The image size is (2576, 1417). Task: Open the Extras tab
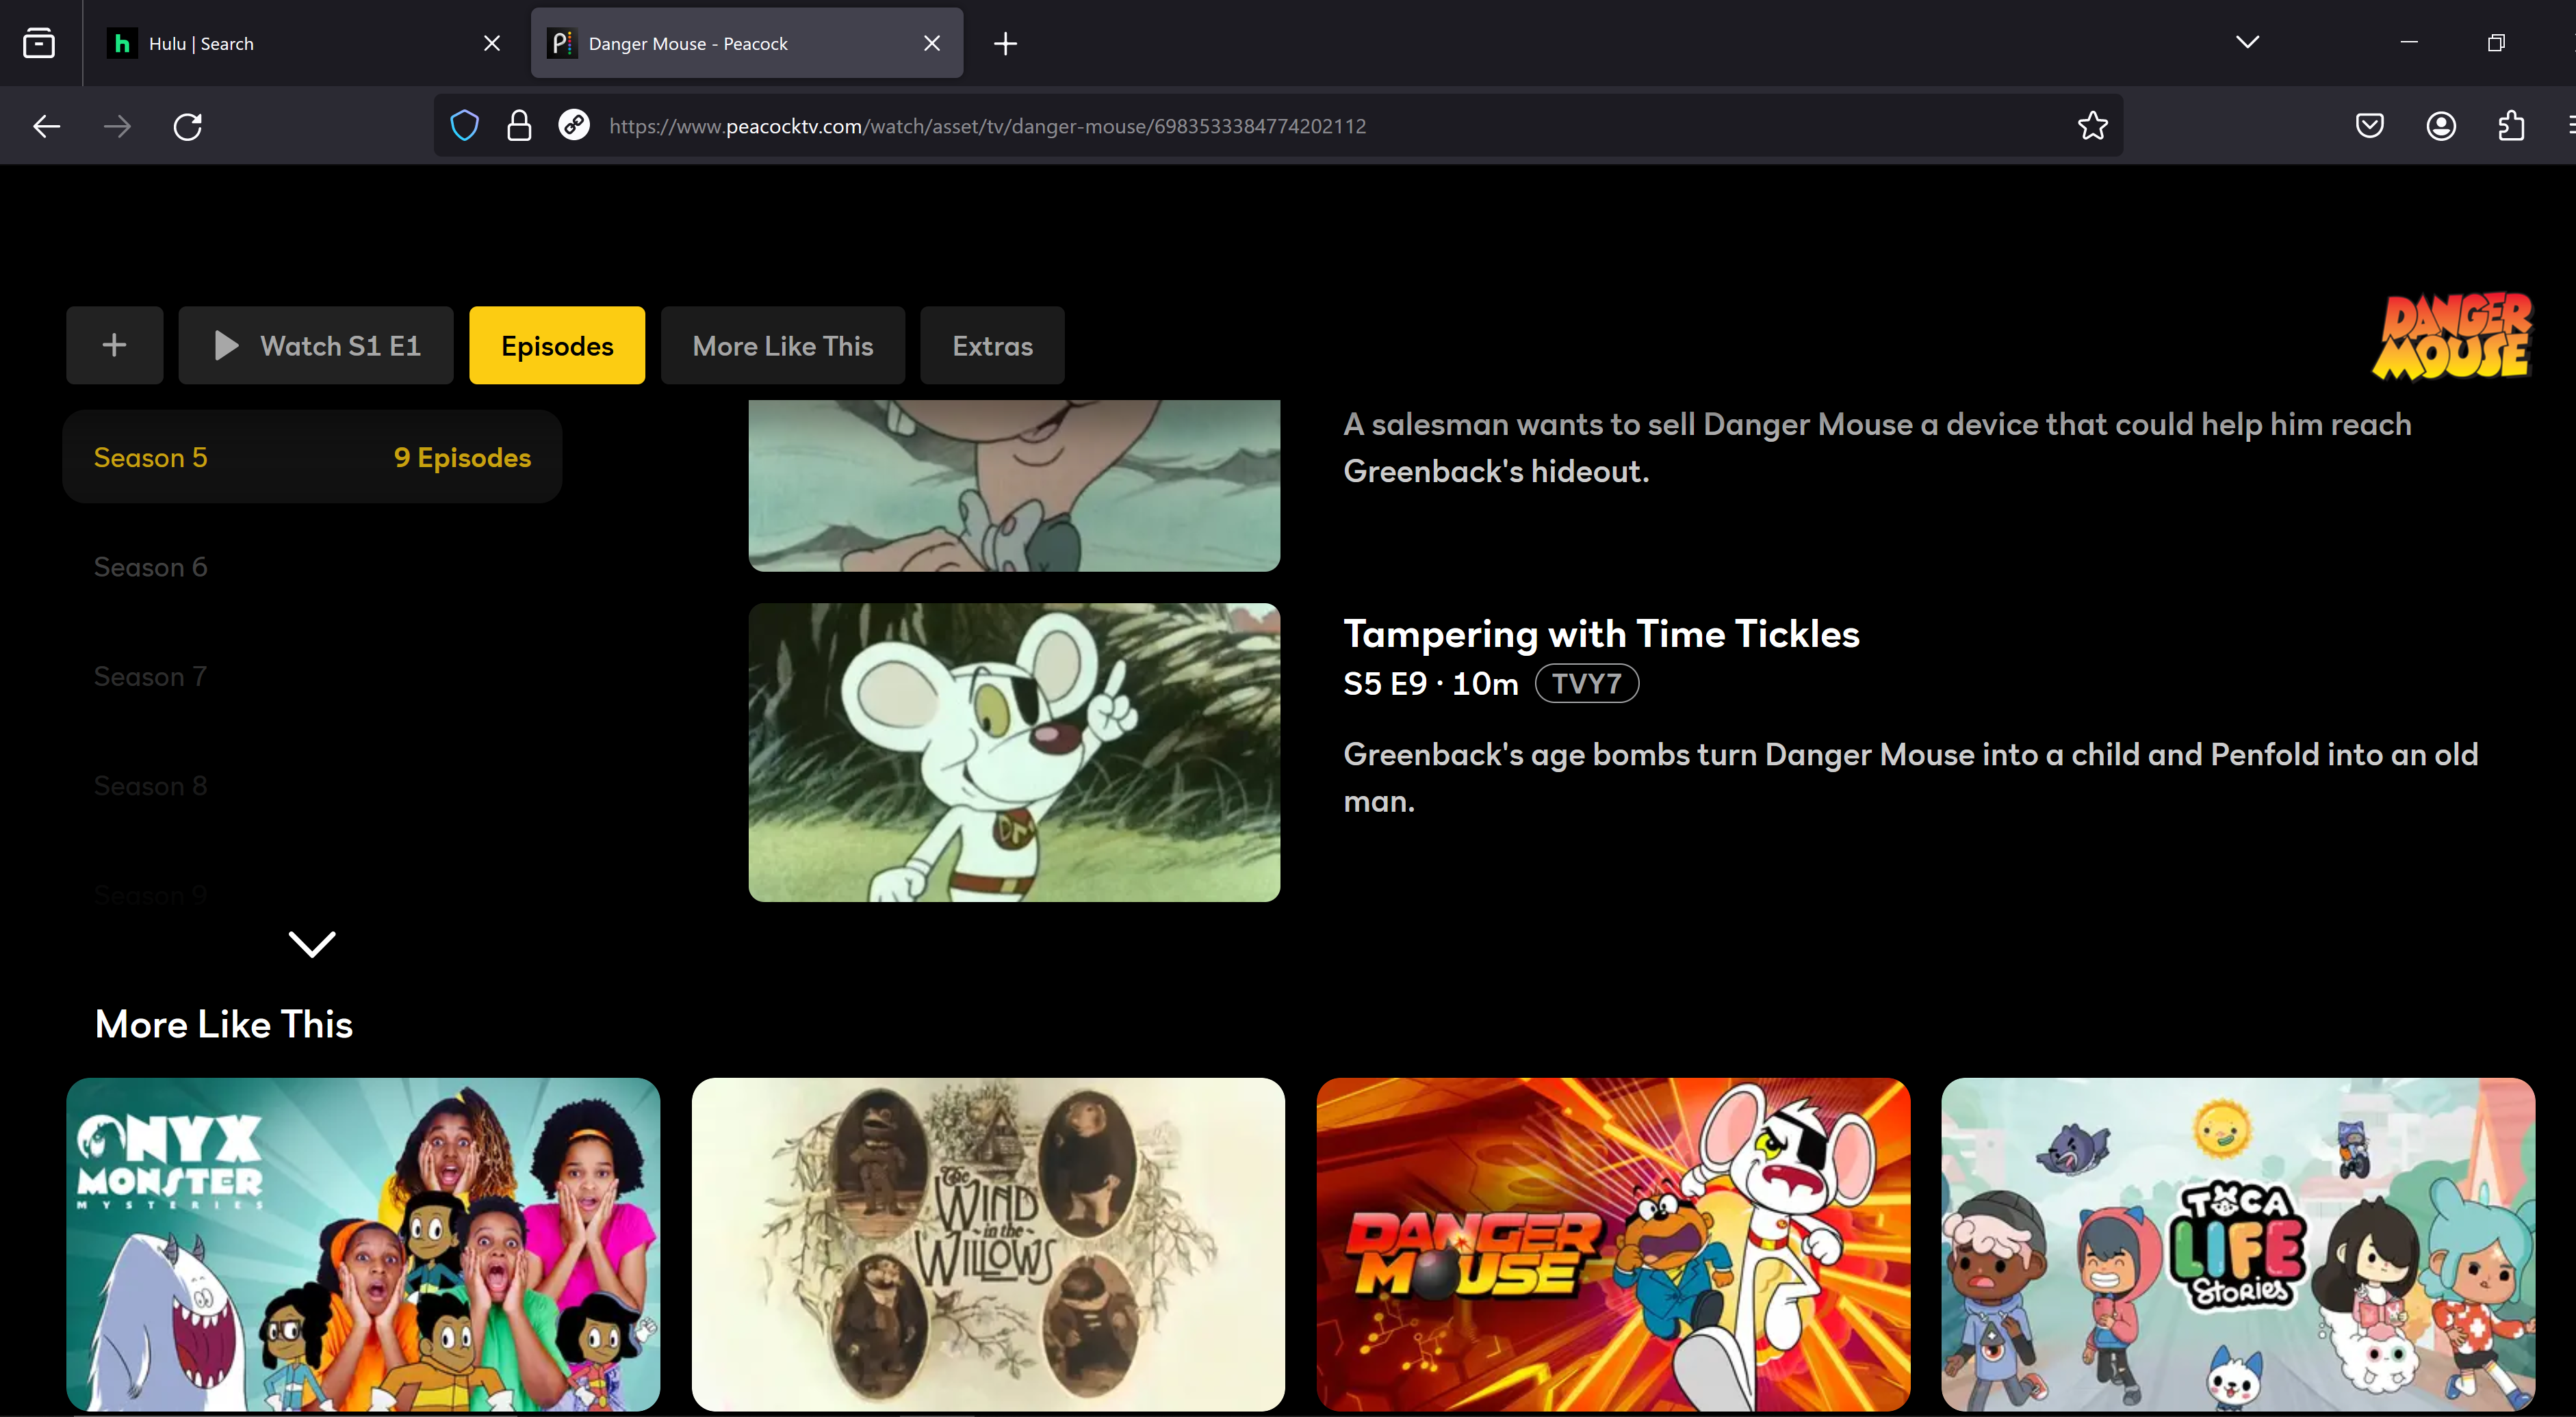coord(992,345)
